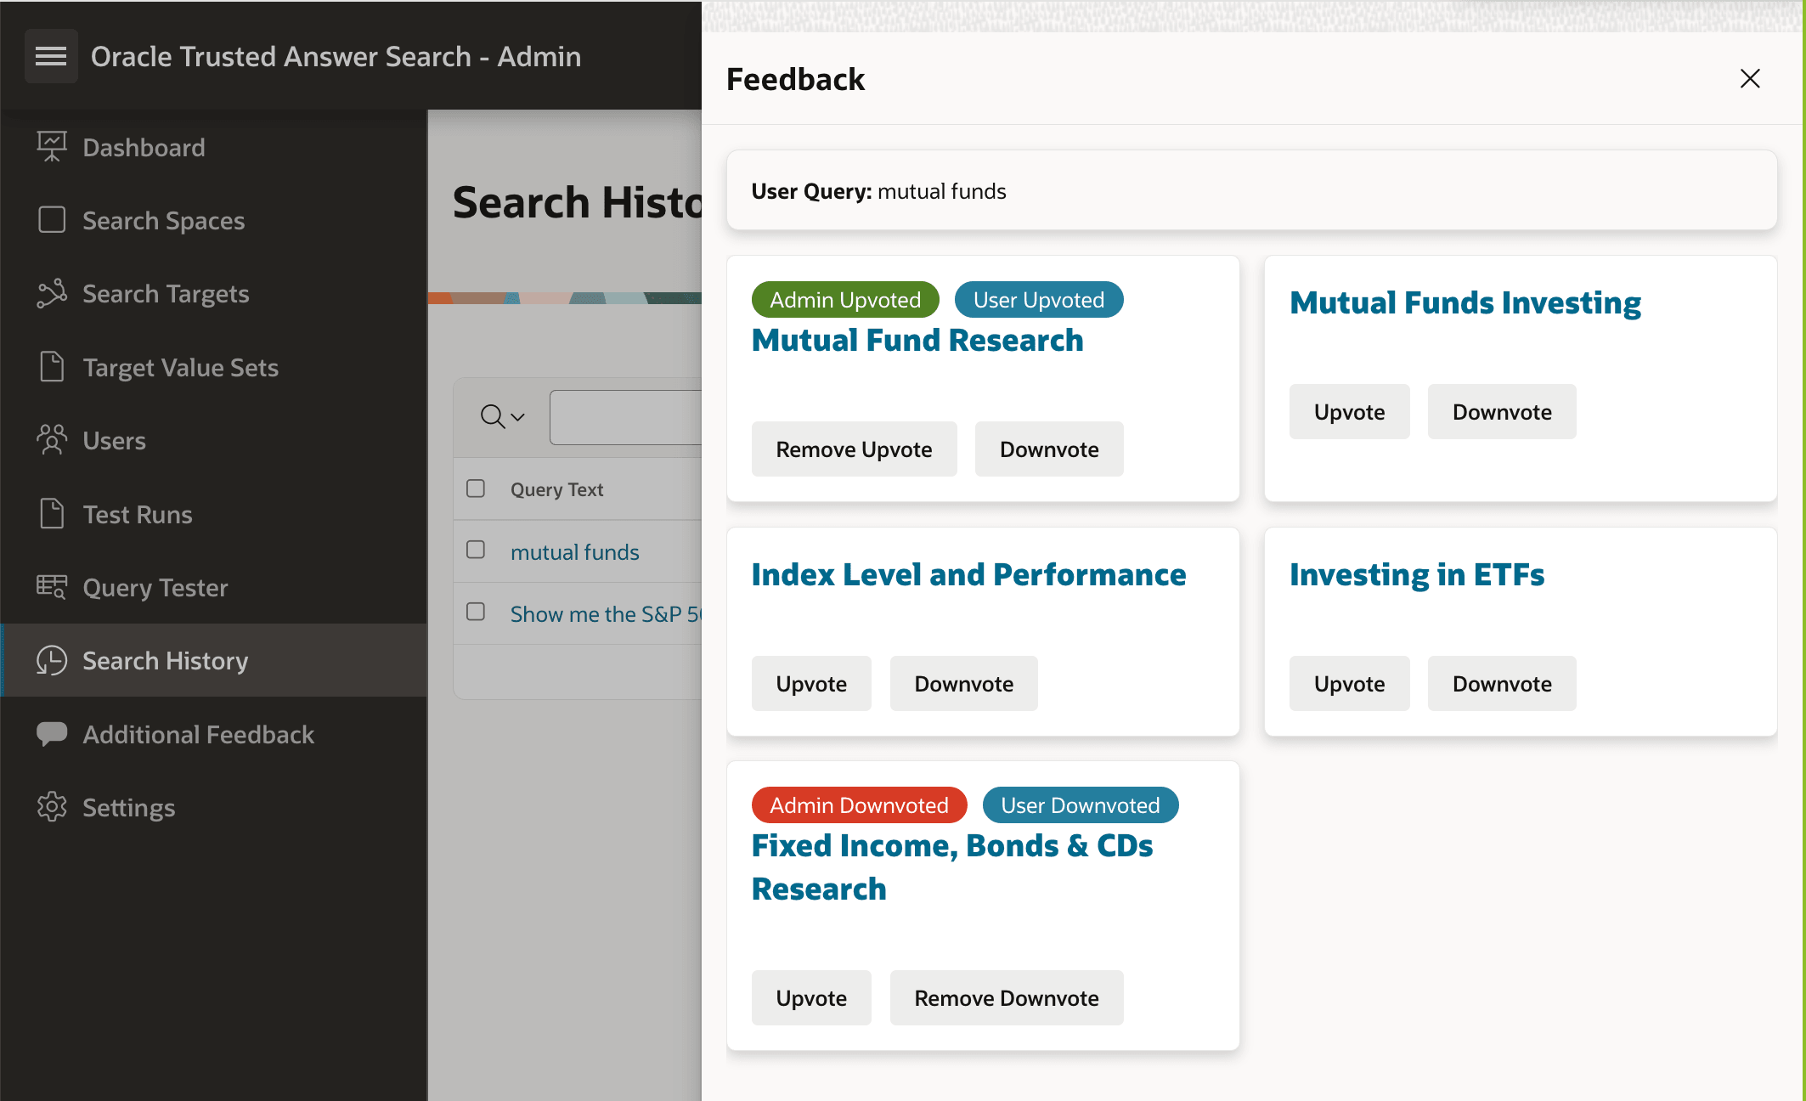Check the box for mutual funds row
The width and height of the screenshot is (1806, 1101).
(476, 550)
